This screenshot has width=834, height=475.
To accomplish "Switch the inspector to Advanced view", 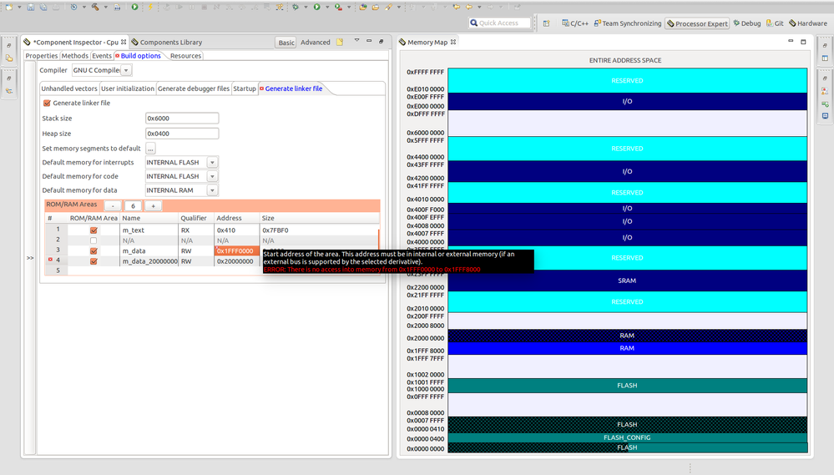I will [316, 43].
